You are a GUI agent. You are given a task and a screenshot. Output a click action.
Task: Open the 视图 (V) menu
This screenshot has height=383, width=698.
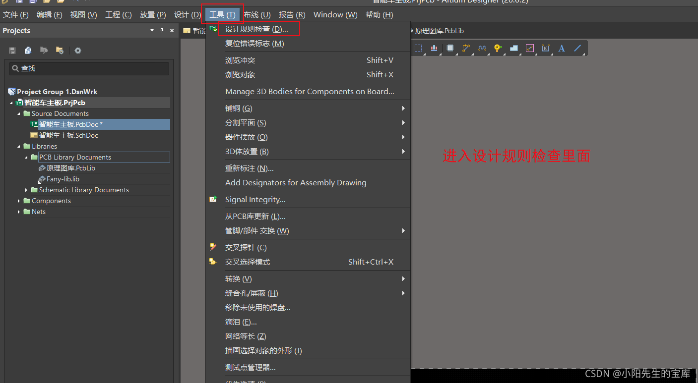[x=84, y=15]
